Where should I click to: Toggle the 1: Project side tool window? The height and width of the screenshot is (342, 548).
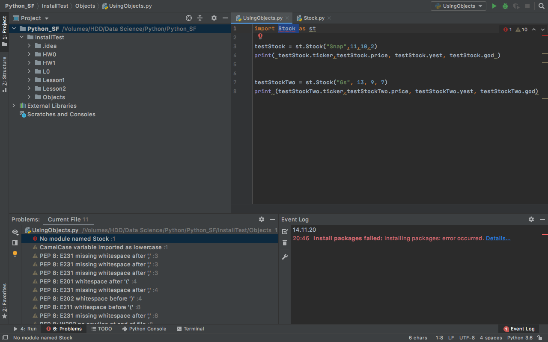4,31
